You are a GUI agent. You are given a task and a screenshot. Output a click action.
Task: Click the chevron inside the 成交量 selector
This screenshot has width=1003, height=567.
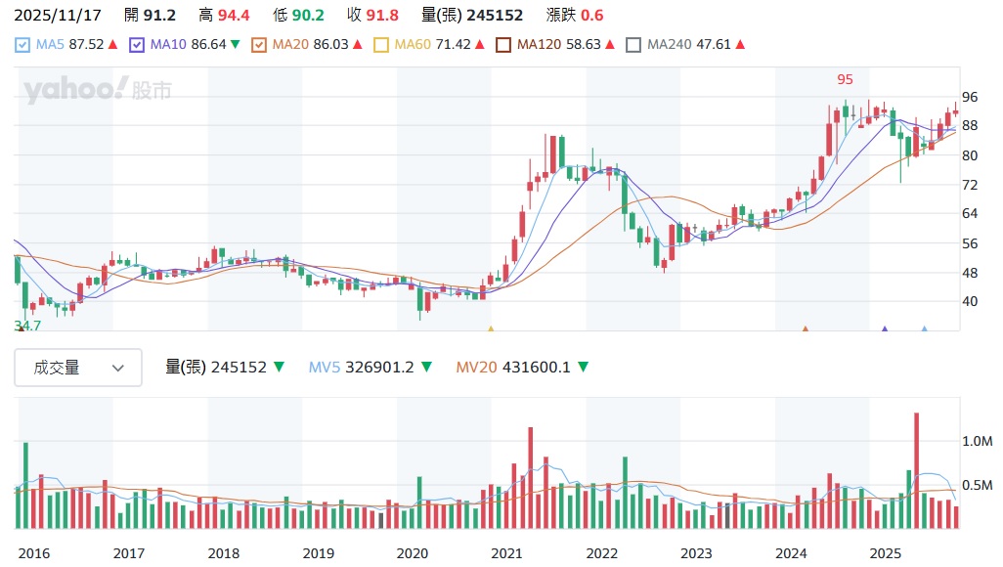pyautogui.click(x=117, y=368)
